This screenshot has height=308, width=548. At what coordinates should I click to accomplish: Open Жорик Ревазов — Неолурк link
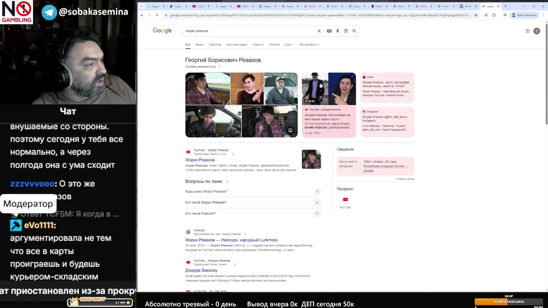pyautogui.click(x=231, y=240)
